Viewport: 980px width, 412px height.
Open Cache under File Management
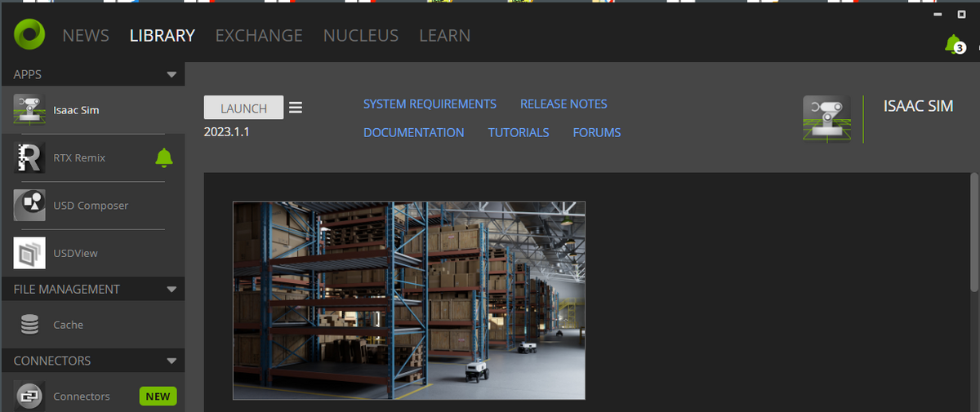pyautogui.click(x=92, y=325)
